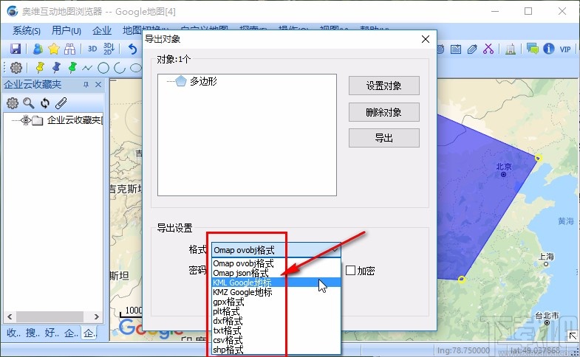The height and width of the screenshot is (357, 580).
Task: Select the blue pushpin marker tool
Action: tap(56, 68)
